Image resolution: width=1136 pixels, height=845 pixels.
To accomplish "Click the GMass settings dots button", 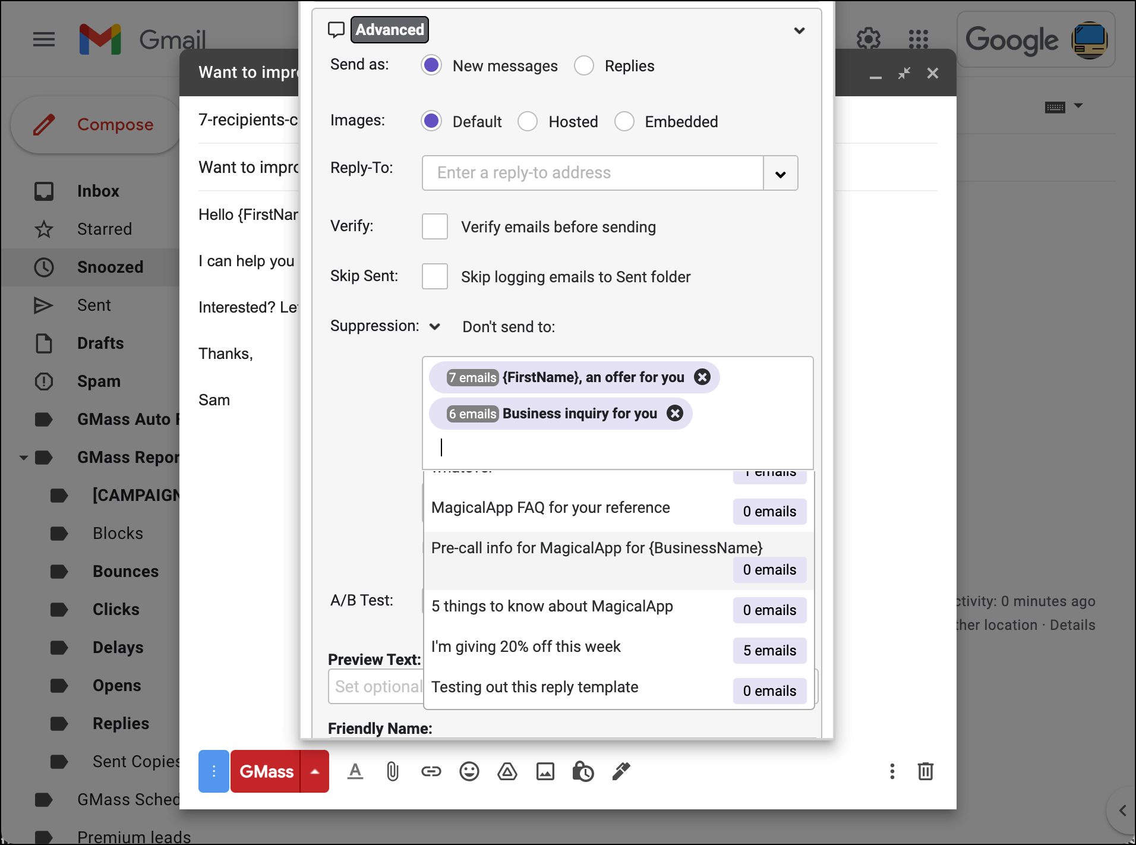I will click(x=214, y=771).
